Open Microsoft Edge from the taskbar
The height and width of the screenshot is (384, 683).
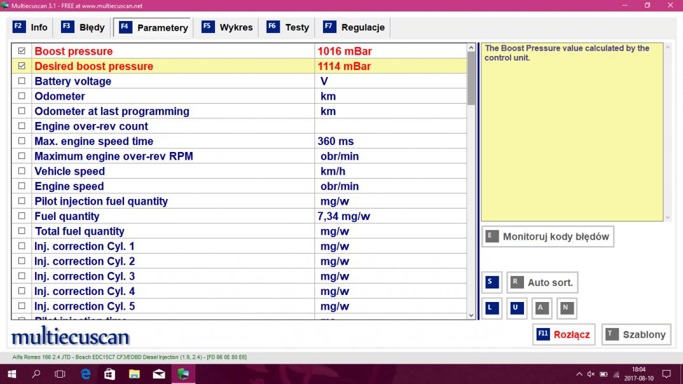pos(85,374)
